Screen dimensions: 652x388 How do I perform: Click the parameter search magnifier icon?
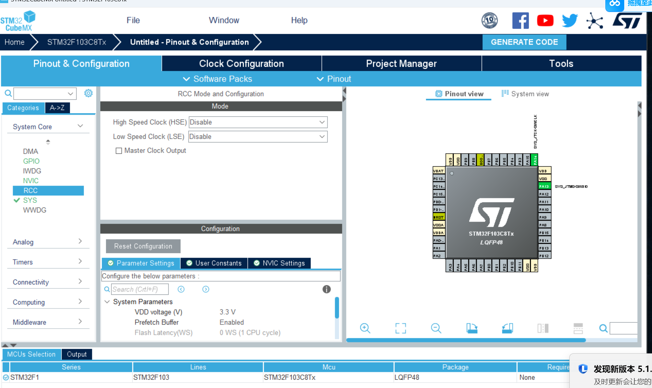coord(107,289)
